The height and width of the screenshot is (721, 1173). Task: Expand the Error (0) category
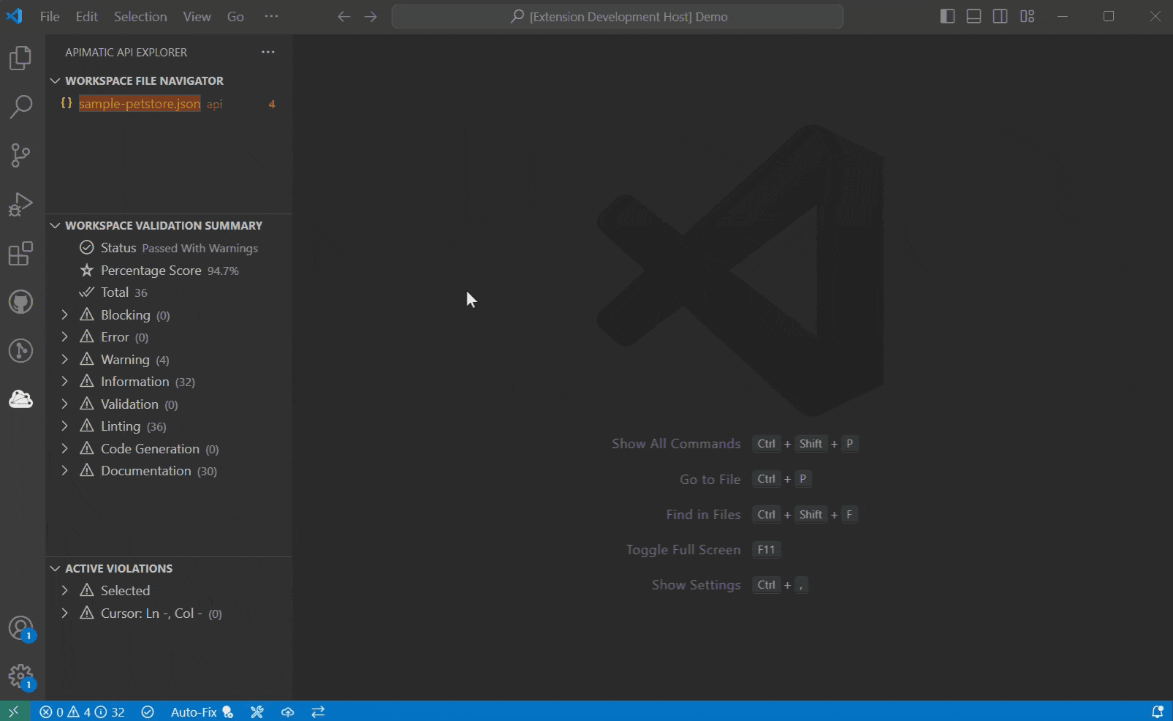pyautogui.click(x=65, y=337)
